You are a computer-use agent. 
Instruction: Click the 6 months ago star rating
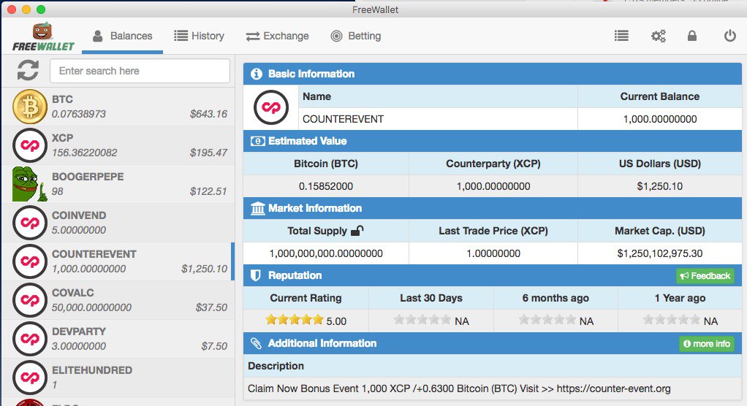[x=547, y=319]
